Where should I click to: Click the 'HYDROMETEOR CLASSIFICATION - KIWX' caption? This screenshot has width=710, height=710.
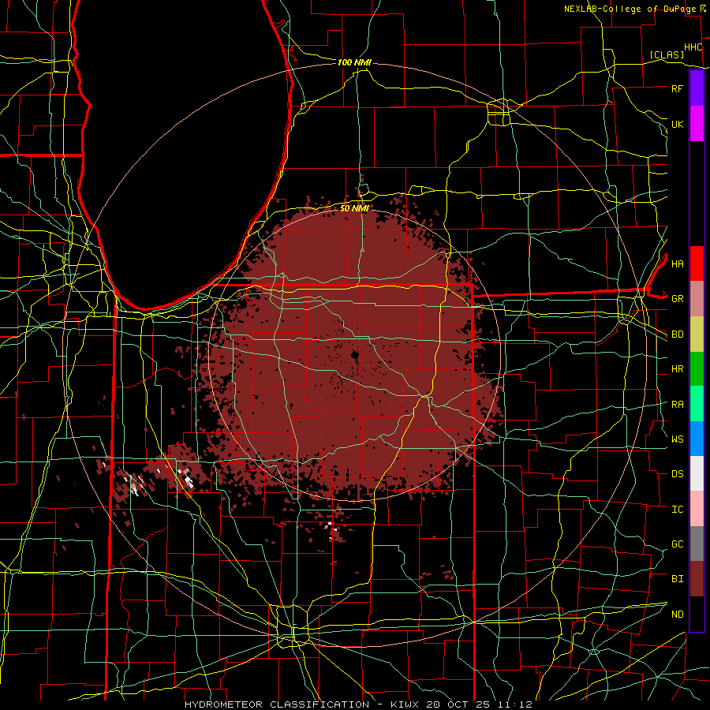tap(304, 704)
